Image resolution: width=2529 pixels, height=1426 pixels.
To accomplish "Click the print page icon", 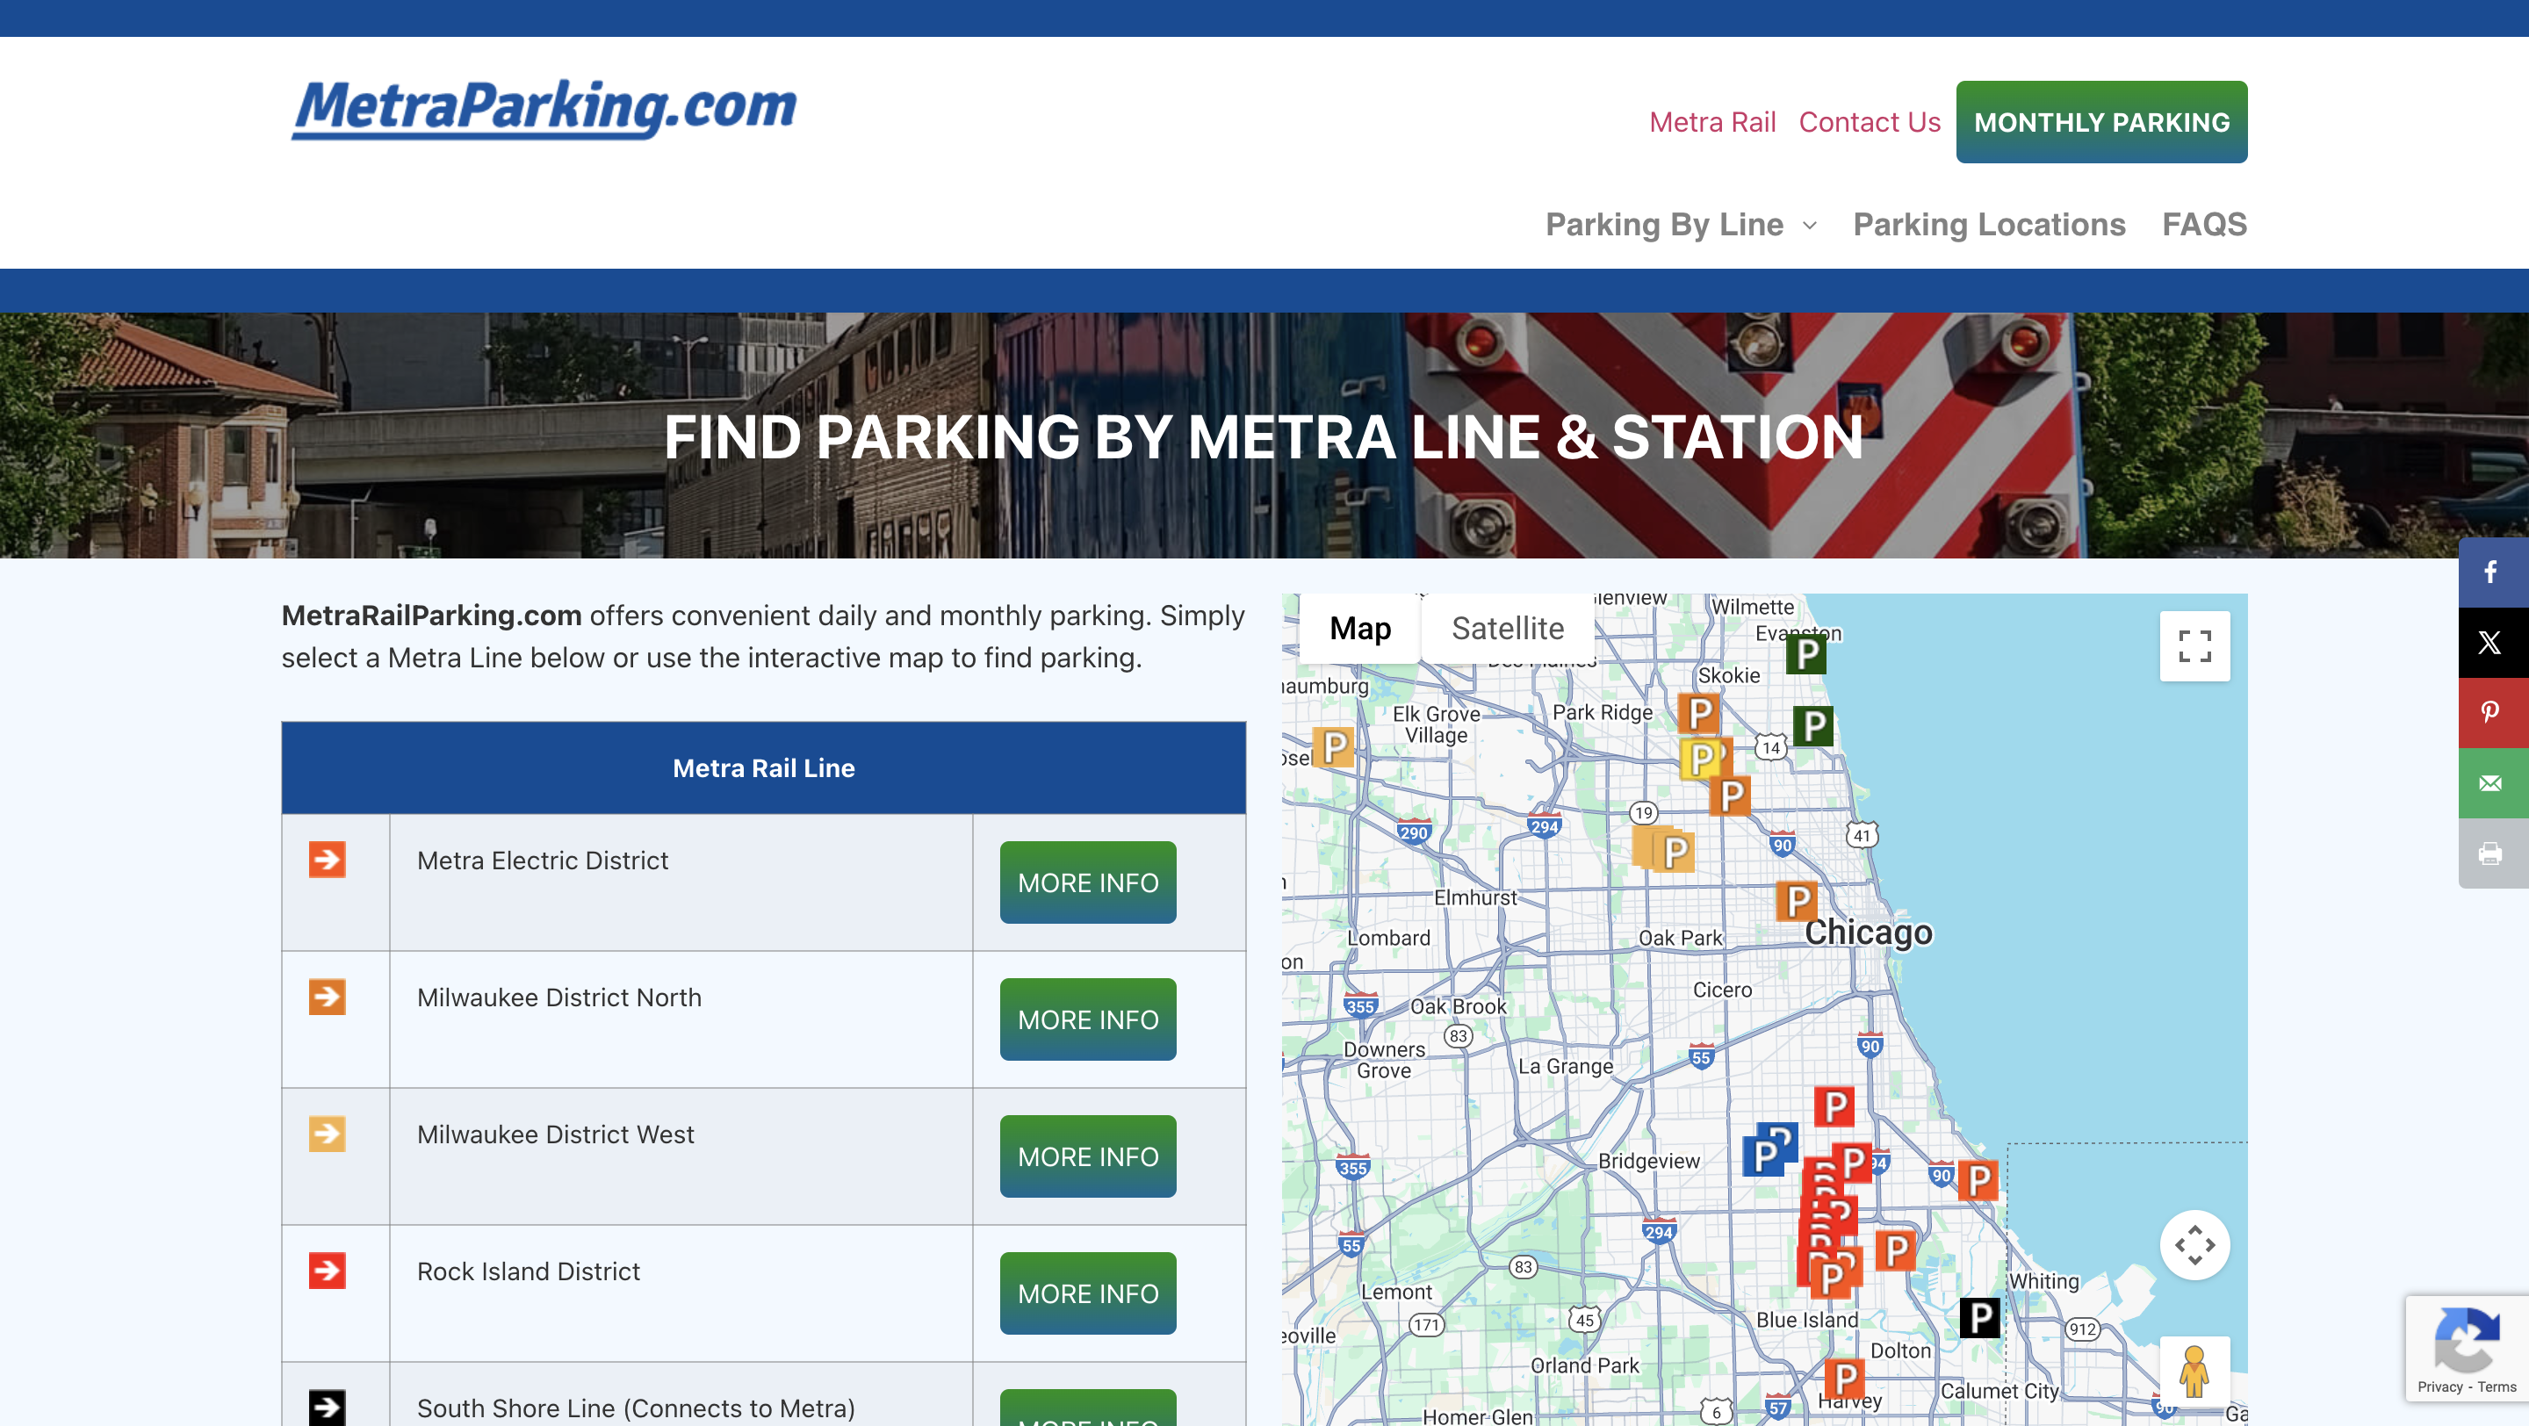I will (2490, 853).
